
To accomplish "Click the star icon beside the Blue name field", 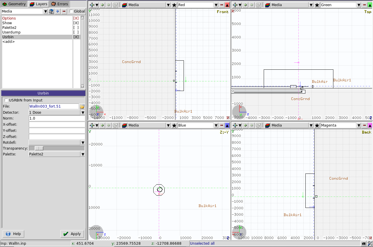I will click(x=174, y=125).
